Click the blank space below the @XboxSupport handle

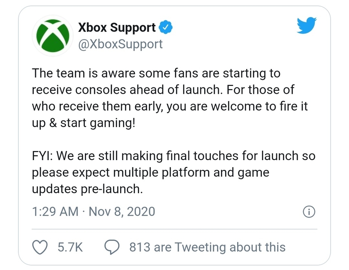click(120, 58)
